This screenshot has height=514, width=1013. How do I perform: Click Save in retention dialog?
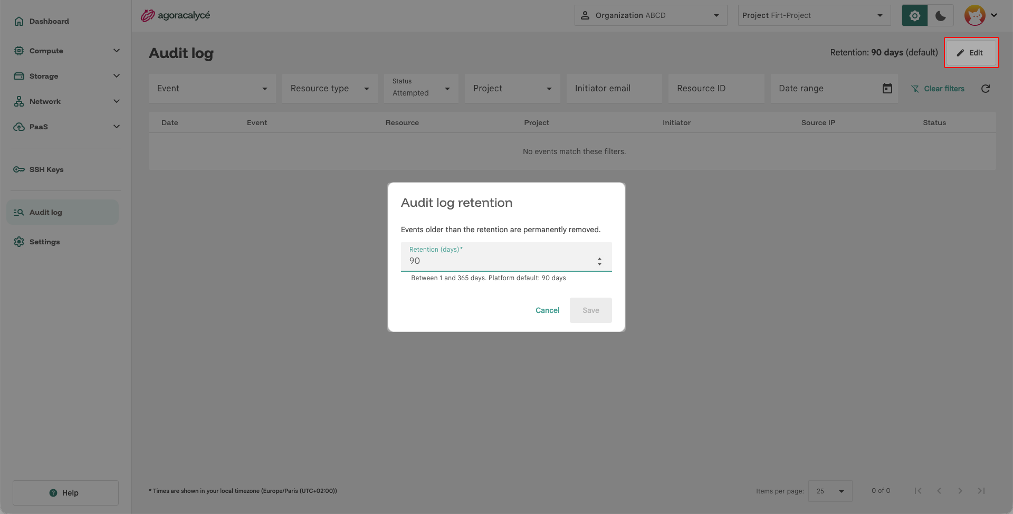pyautogui.click(x=591, y=310)
